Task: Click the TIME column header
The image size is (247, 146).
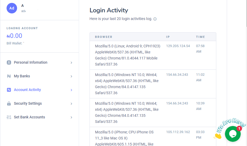Action: pos(201,37)
